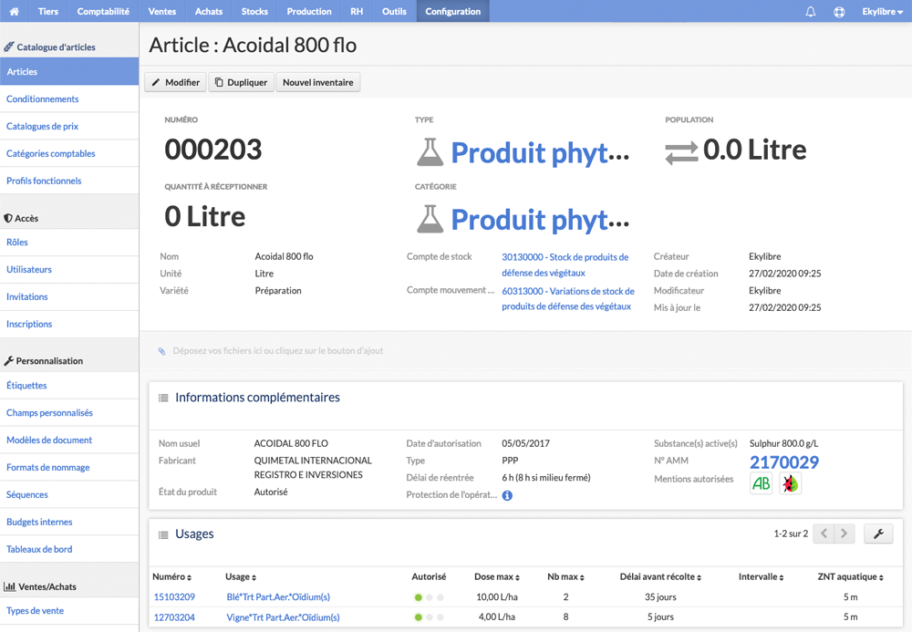Open usage number 15103209

coord(174,597)
